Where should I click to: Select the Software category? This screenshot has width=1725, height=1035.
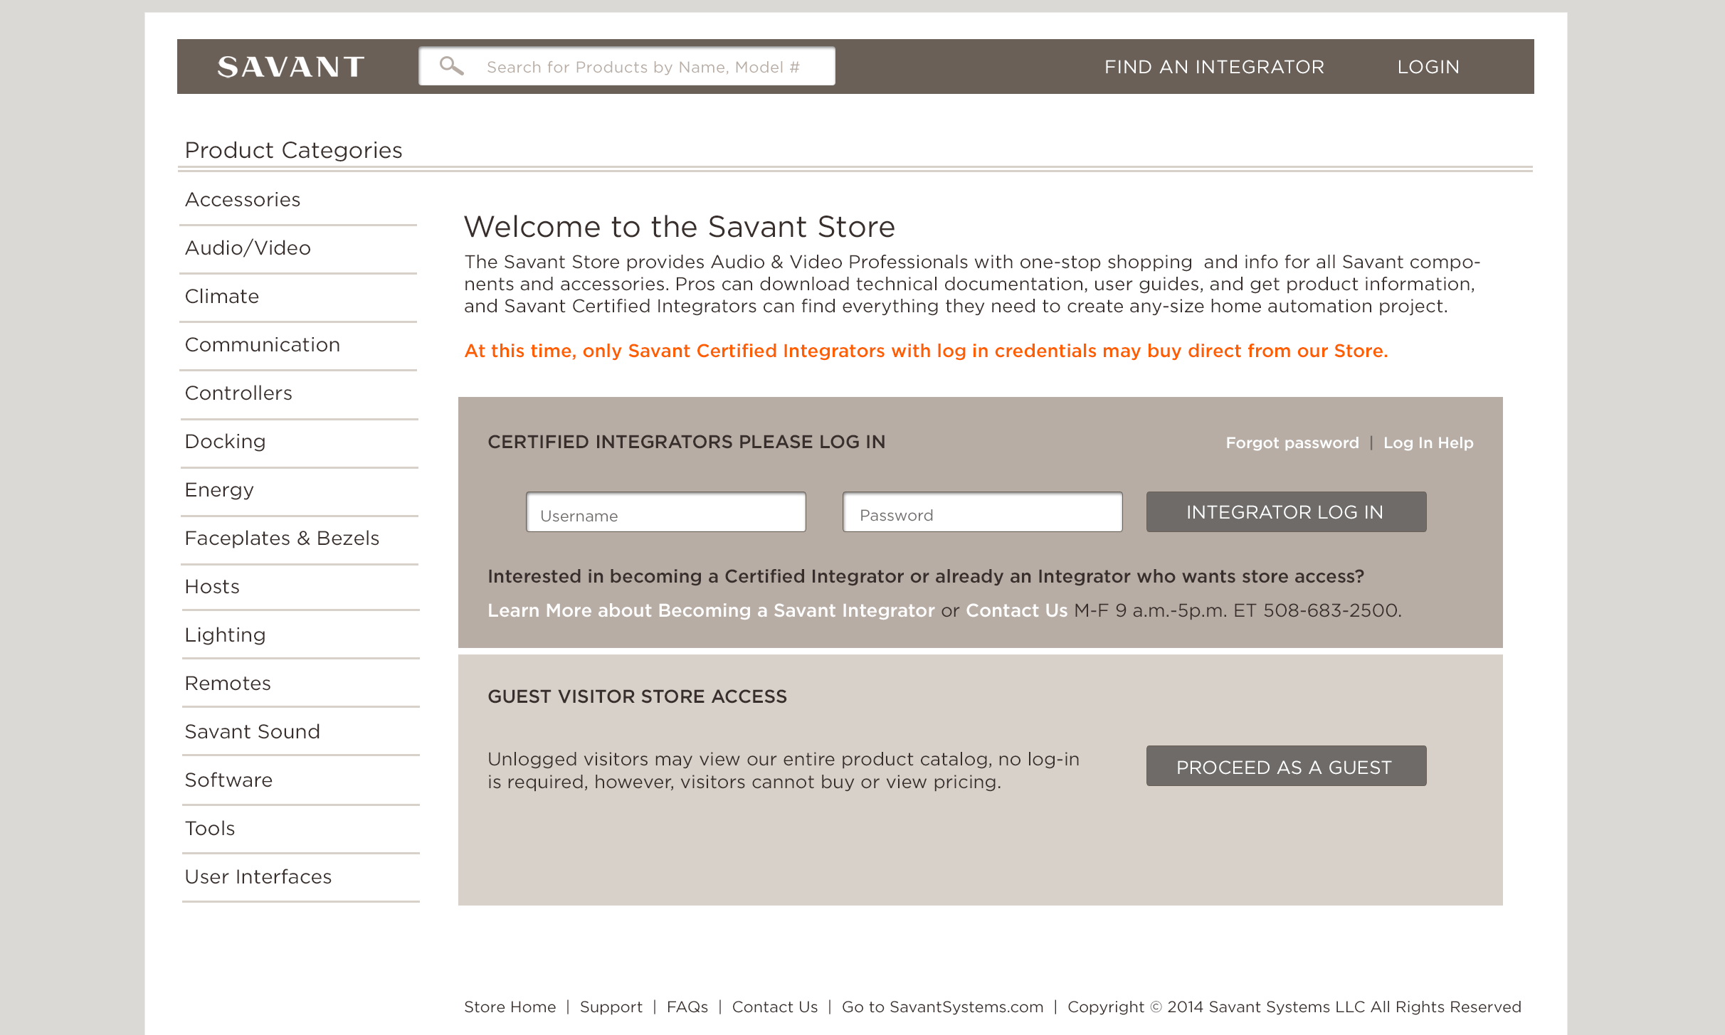(228, 780)
